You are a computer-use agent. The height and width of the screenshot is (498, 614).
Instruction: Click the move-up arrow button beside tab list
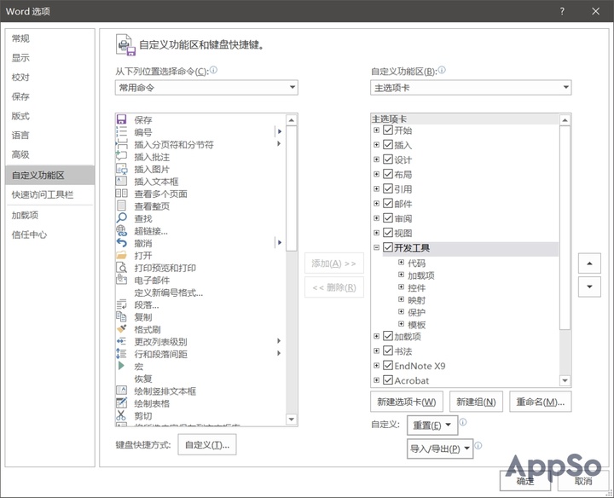[x=588, y=263]
